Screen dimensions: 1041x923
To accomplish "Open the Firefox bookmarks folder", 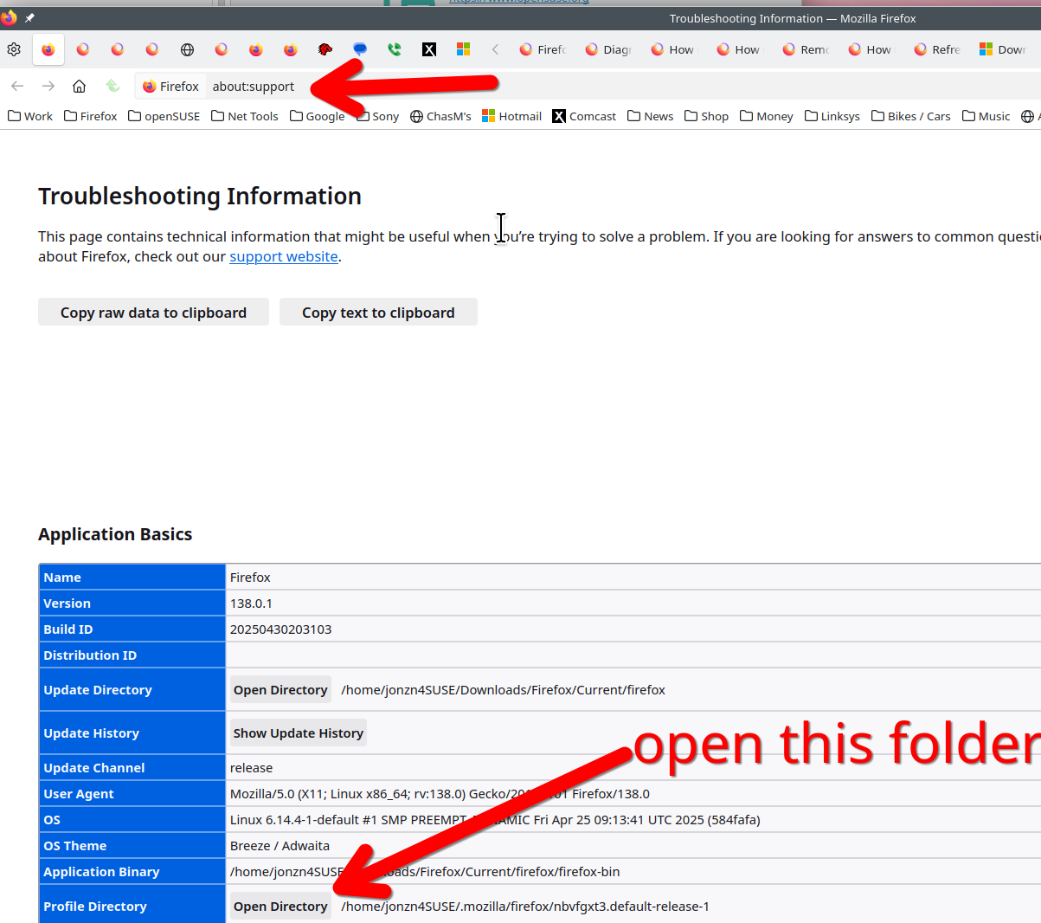I will coord(90,116).
